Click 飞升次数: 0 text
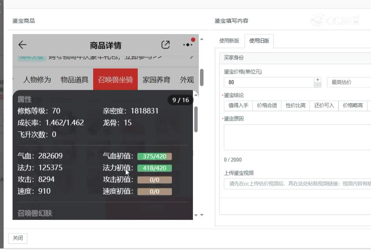The height and width of the screenshot is (250, 371). pos(37,134)
